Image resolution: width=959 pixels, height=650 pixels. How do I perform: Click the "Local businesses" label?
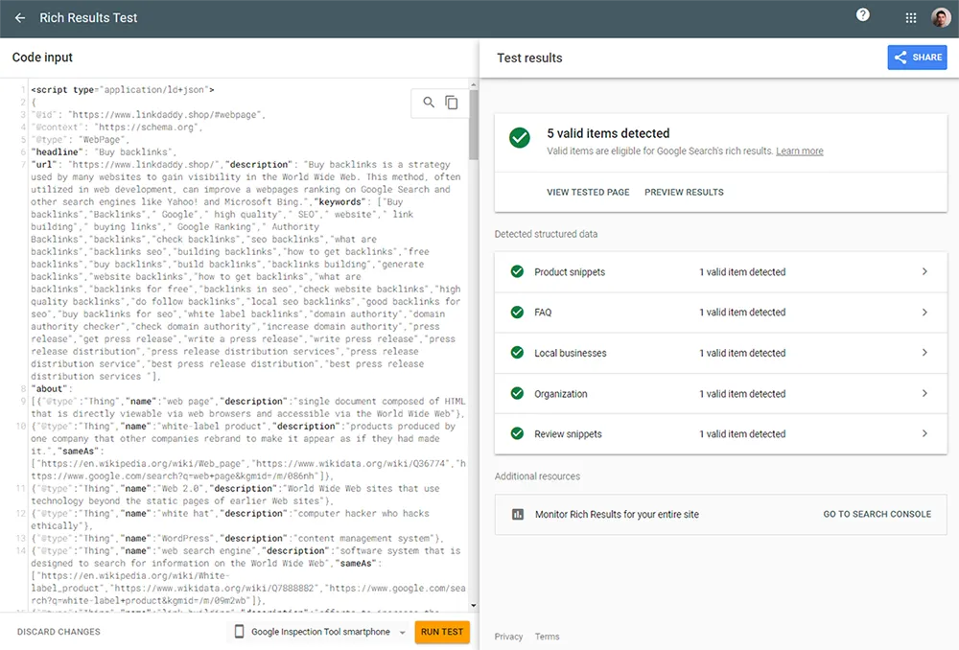570,353
